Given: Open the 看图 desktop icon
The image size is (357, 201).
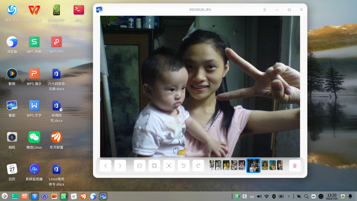Looking at the screenshot, I should coord(12,109).
